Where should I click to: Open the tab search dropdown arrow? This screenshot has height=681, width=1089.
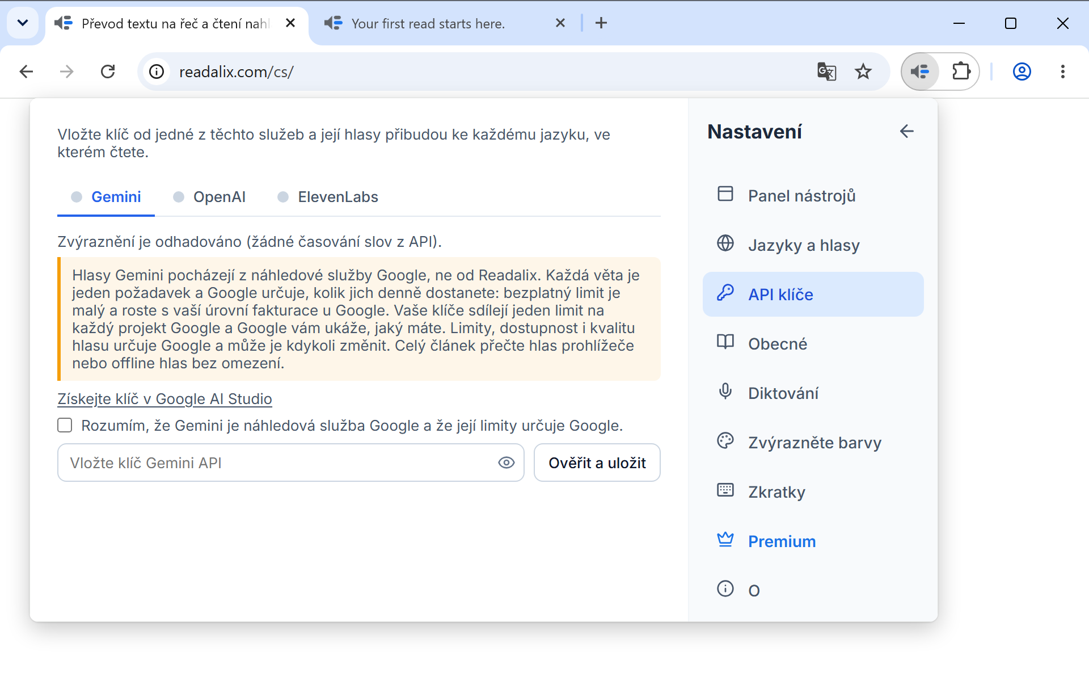tap(23, 23)
